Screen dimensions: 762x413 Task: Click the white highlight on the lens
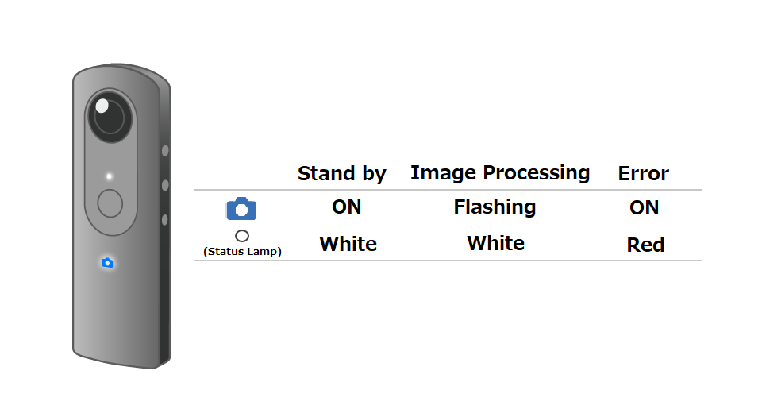(x=102, y=106)
